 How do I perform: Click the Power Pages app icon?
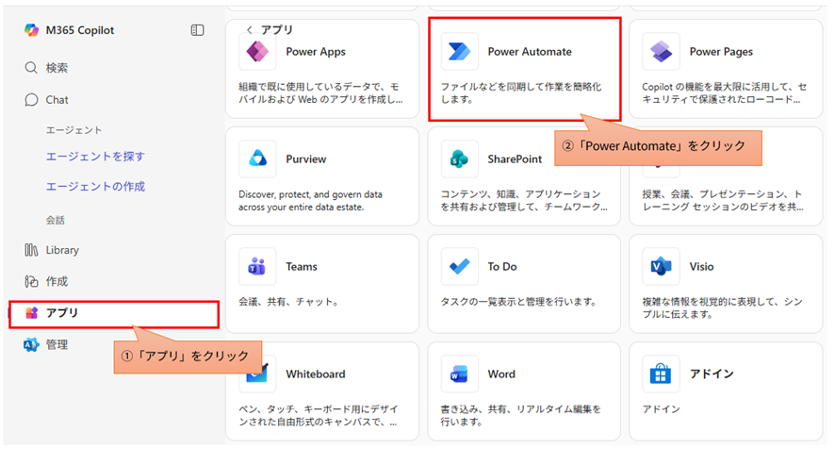point(661,52)
